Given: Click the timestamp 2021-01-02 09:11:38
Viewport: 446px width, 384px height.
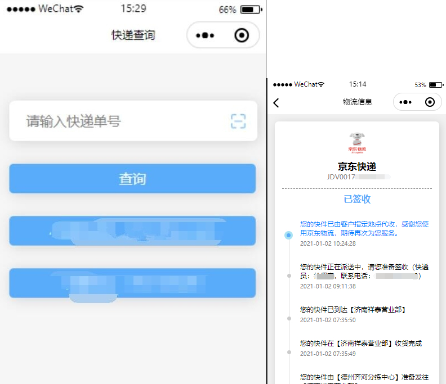Looking at the screenshot, I should coord(328,286).
